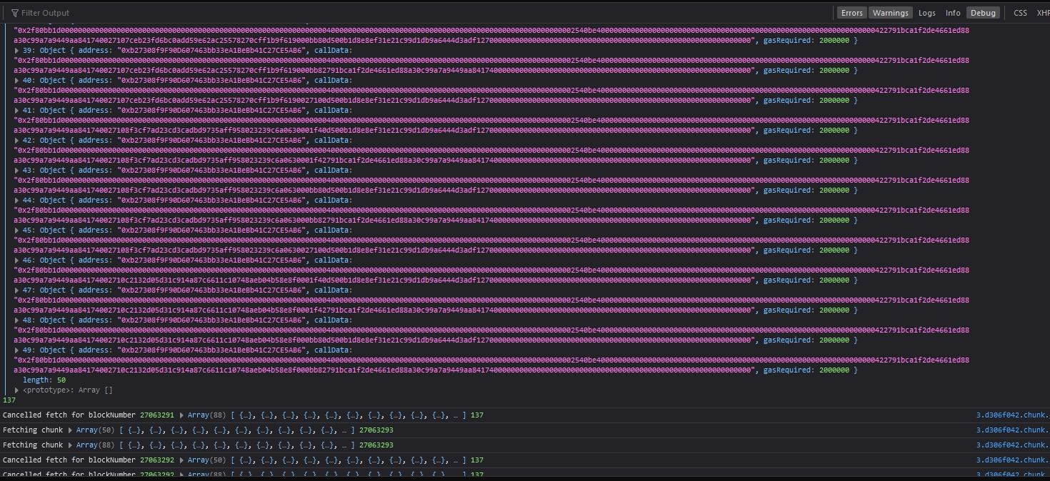Expand Object entry 49
Screen dimensions: 1050x481
18,350
